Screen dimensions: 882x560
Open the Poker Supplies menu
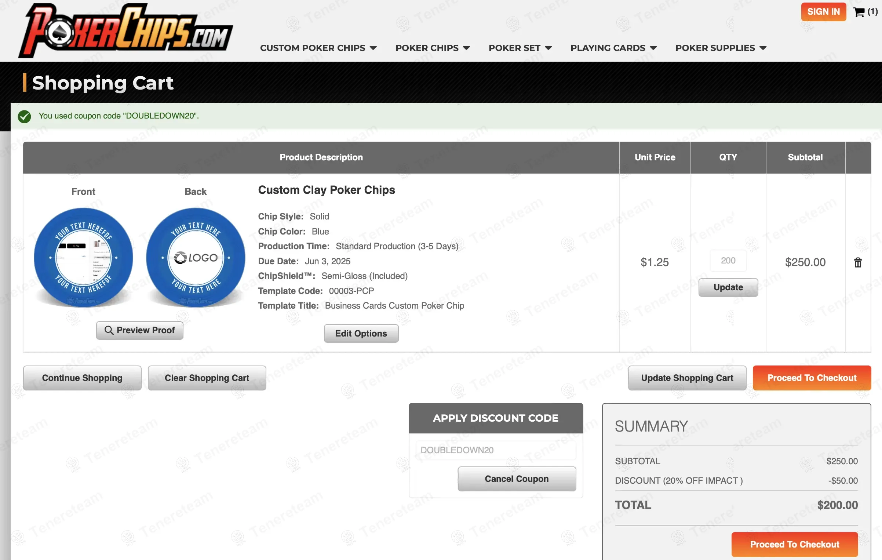tap(721, 48)
